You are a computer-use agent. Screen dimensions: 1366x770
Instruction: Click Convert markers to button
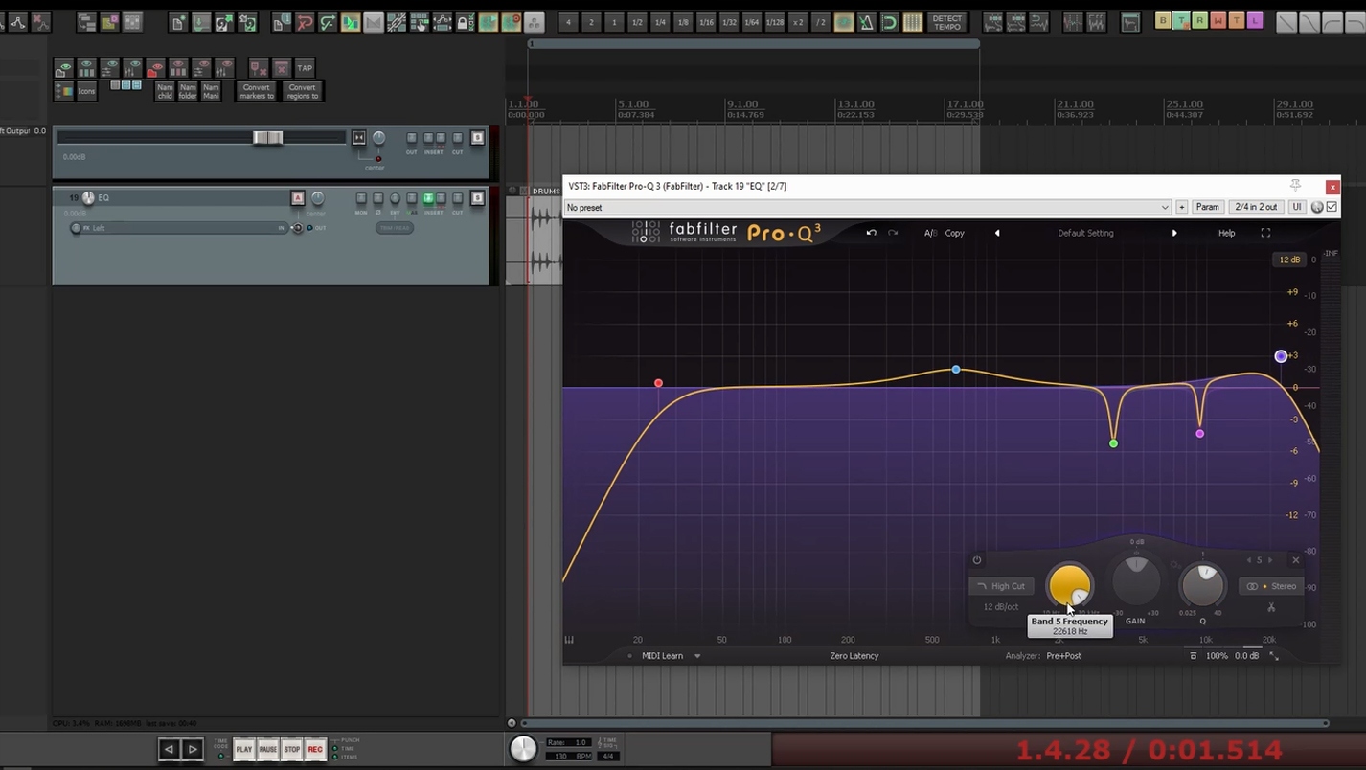click(x=257, y=91)
